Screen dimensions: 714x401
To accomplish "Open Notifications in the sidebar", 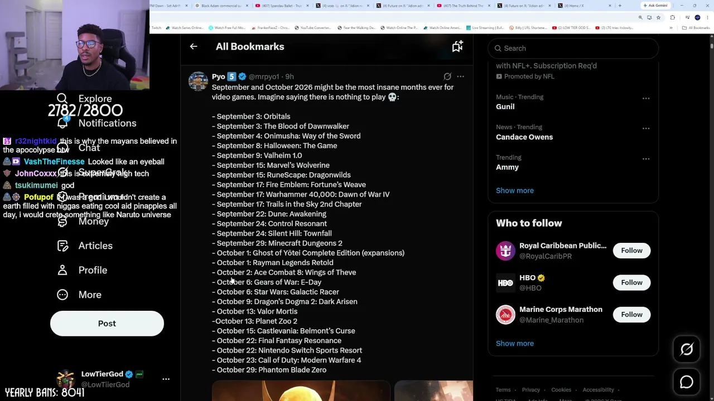I will click(96, 123).
